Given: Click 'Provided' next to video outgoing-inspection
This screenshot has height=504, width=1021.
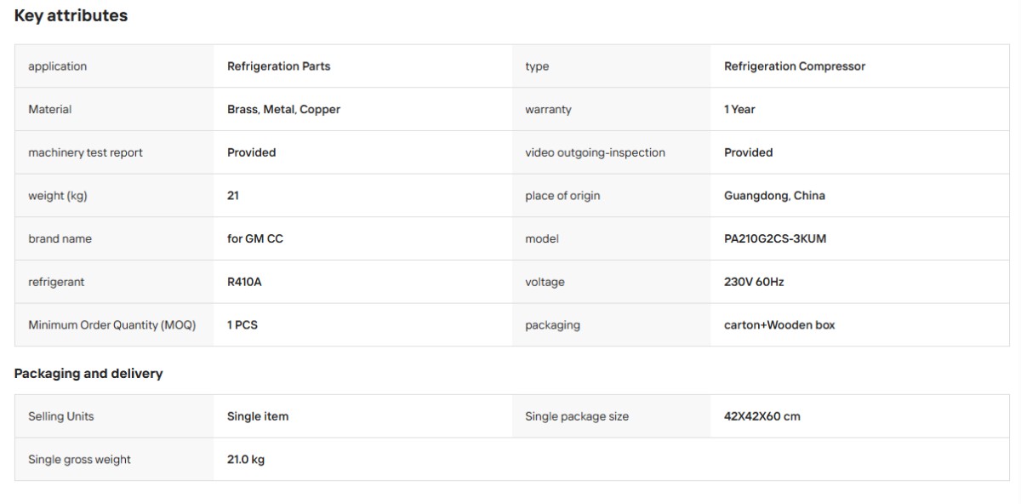Looking at the screenshot, I should 748,152.
